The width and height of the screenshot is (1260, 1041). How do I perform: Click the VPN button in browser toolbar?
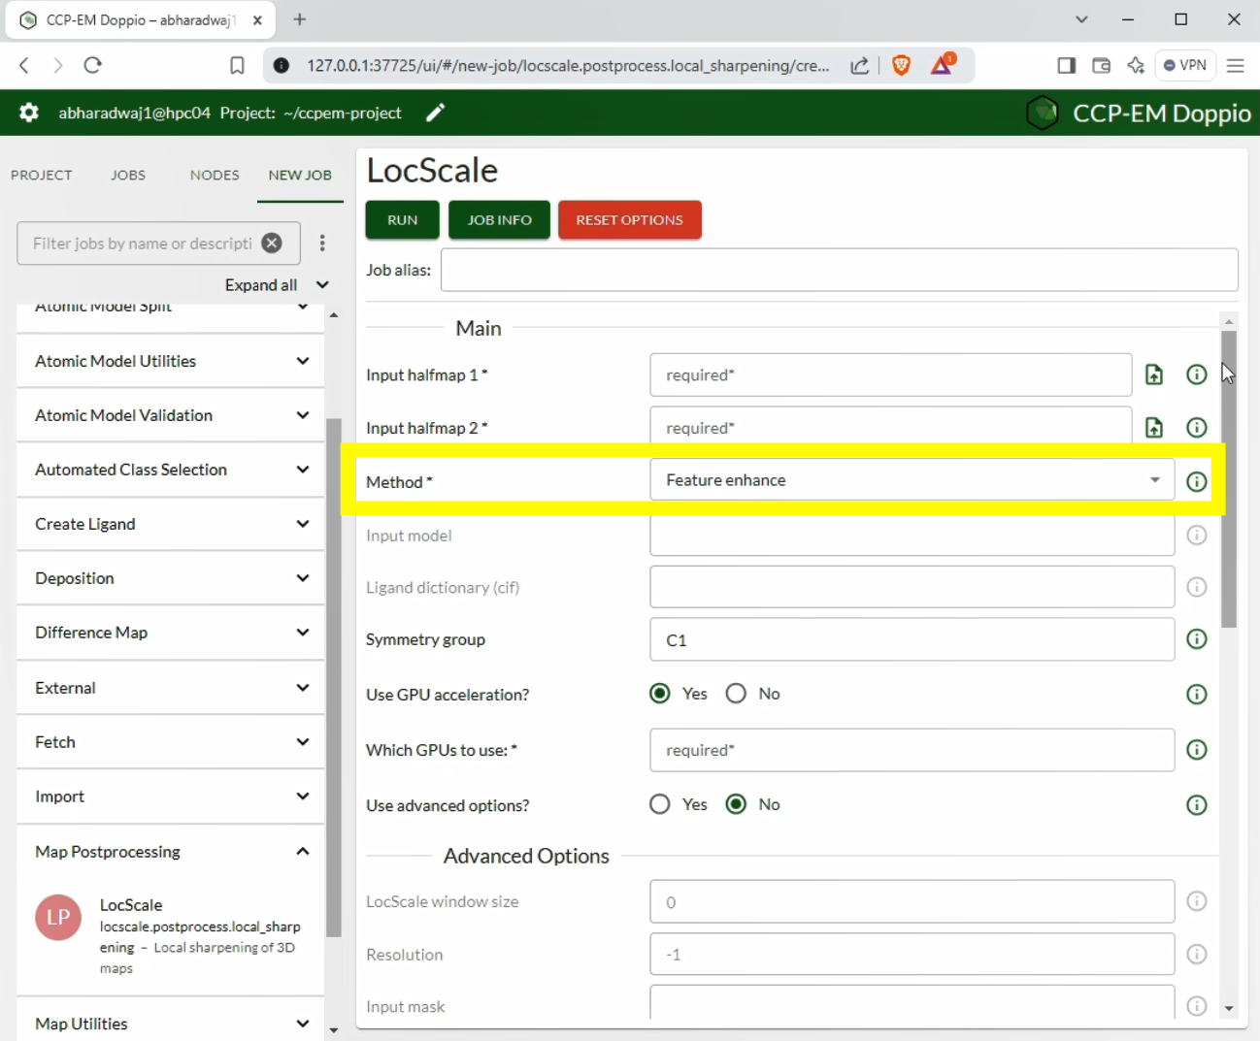pyautogui.click(x=1185, y=65)
